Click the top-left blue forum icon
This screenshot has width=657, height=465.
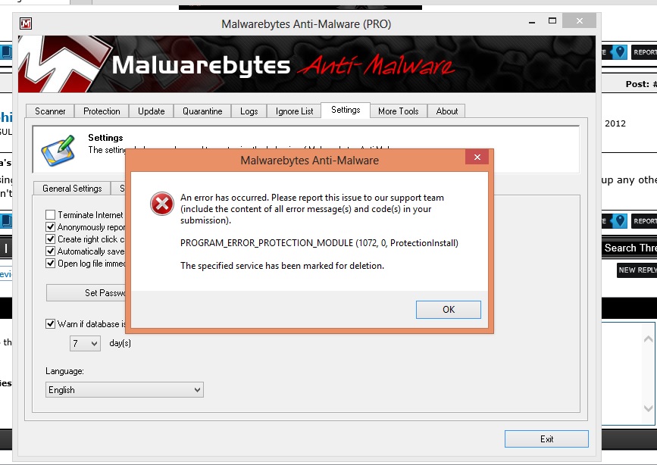[6, 52]
